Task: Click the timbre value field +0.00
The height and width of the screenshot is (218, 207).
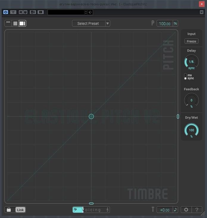Action: (x=165, y=210)
